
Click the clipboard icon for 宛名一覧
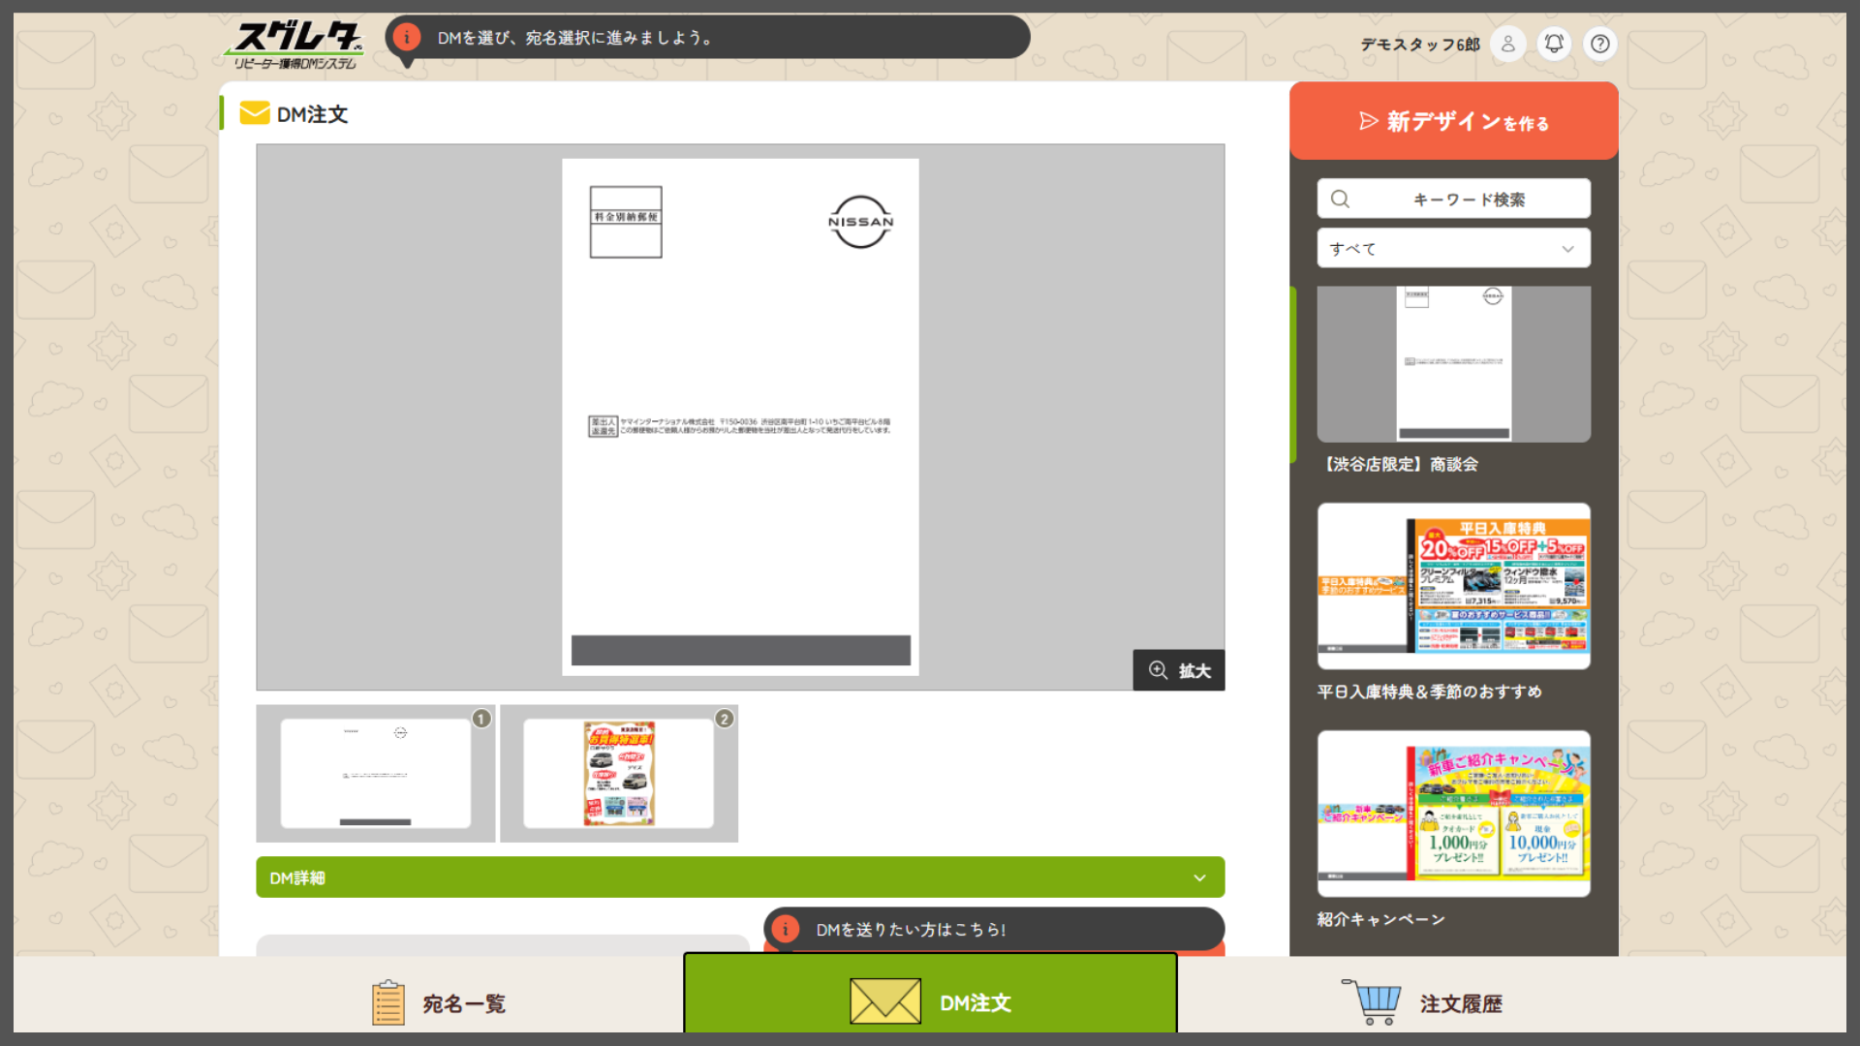(x=387, y=1002)
